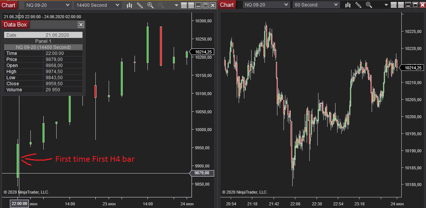
Task: Open the 60 Second interval dropdown
Action: coord(316,5)
